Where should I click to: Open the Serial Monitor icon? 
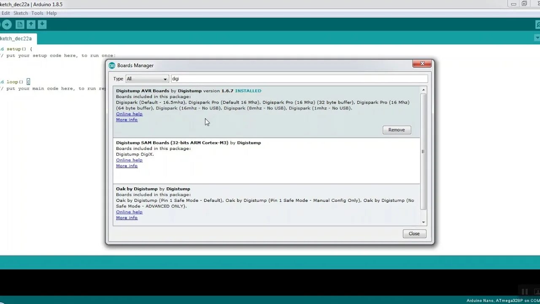(x=537, y=24)
